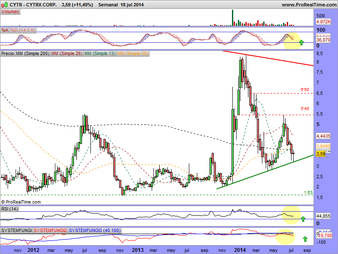This screenshot has width=338, height=254.
Task: Click the 5'46 resistance level label
Action: 305,108
